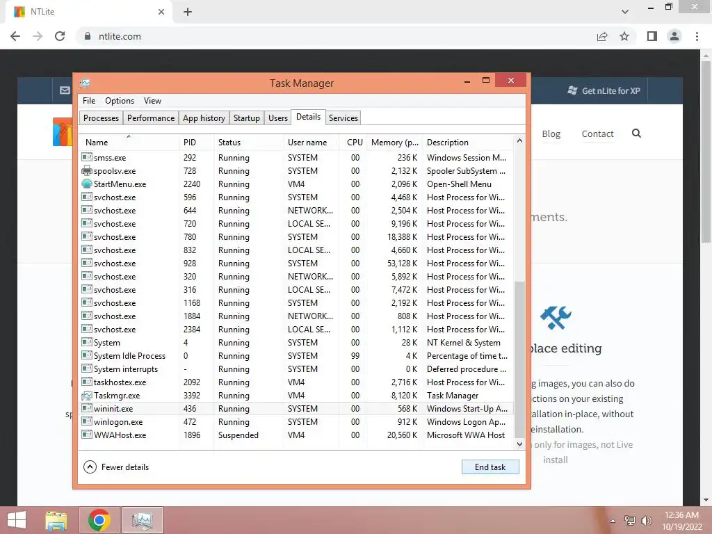Image resolution: width=712 pixels, height=534 pixels.
Task: Click the Task Manager taskbar icon
Action: click(x=142, y=520)
